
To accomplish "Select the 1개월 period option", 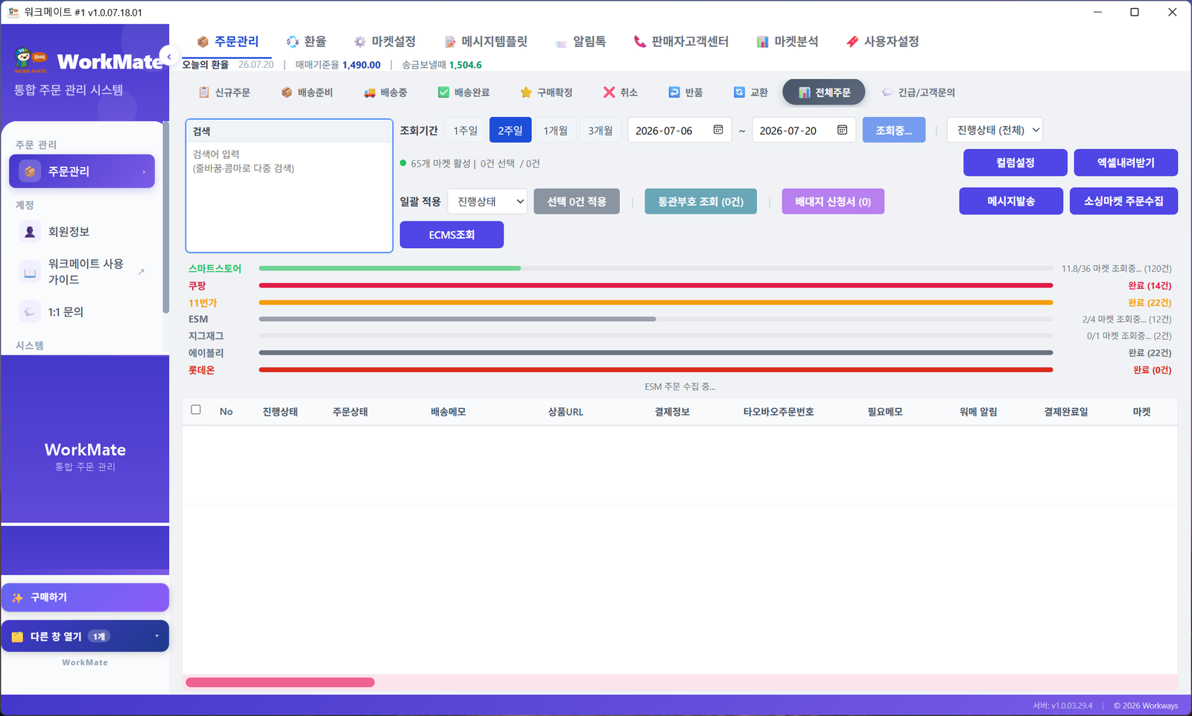I will (x=555, y=130).
